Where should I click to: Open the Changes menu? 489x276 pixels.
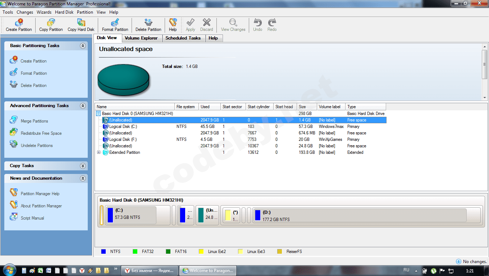tap(25, 12)
